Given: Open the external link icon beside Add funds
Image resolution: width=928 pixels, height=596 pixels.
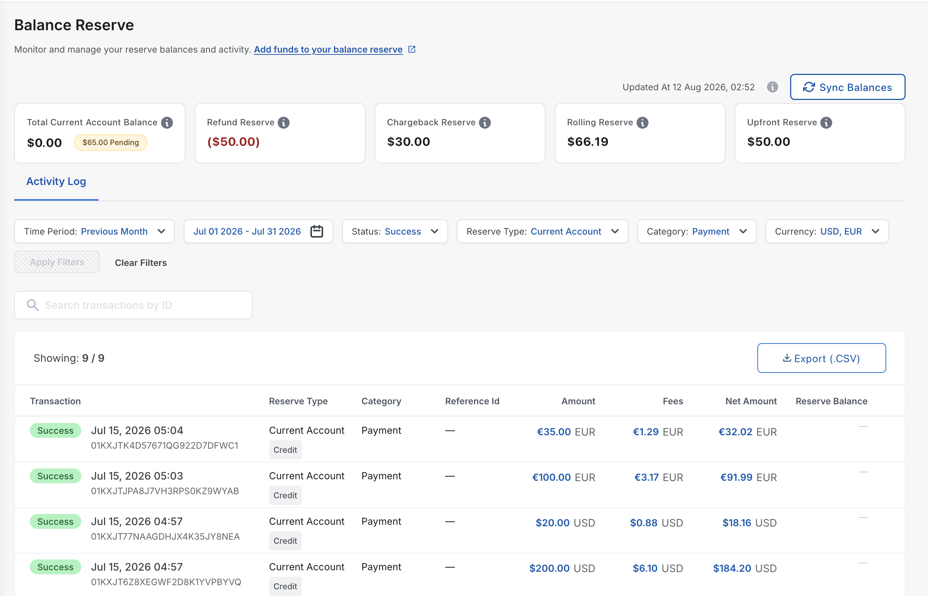Looking at the screenshot, I should (x=412, y=49).
